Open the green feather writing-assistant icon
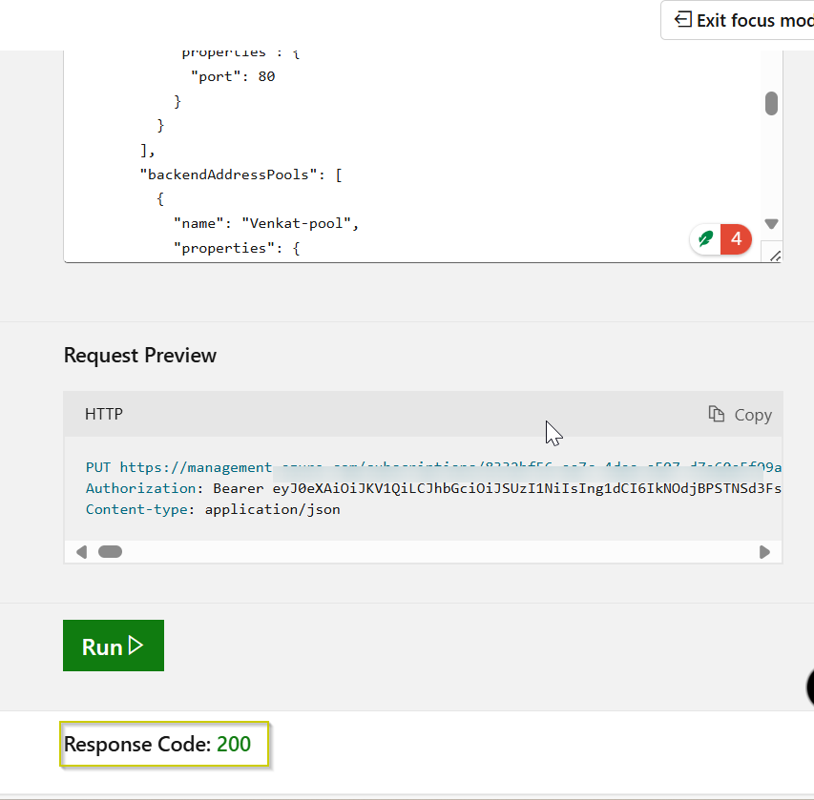Image resolution: width=814 pixels, height=800 pixels. 706,238
